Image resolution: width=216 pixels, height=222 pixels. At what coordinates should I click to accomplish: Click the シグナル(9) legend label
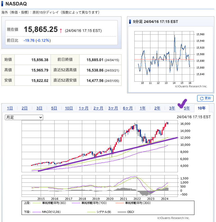tap(104, 212)
